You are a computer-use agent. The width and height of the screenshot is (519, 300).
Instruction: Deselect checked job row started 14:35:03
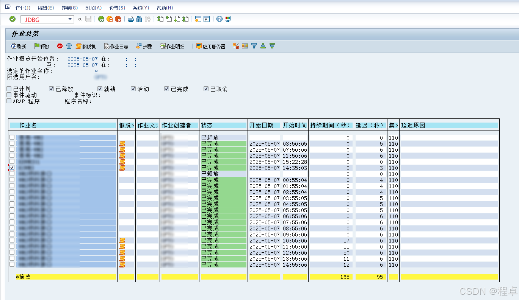tap(12, 168)
